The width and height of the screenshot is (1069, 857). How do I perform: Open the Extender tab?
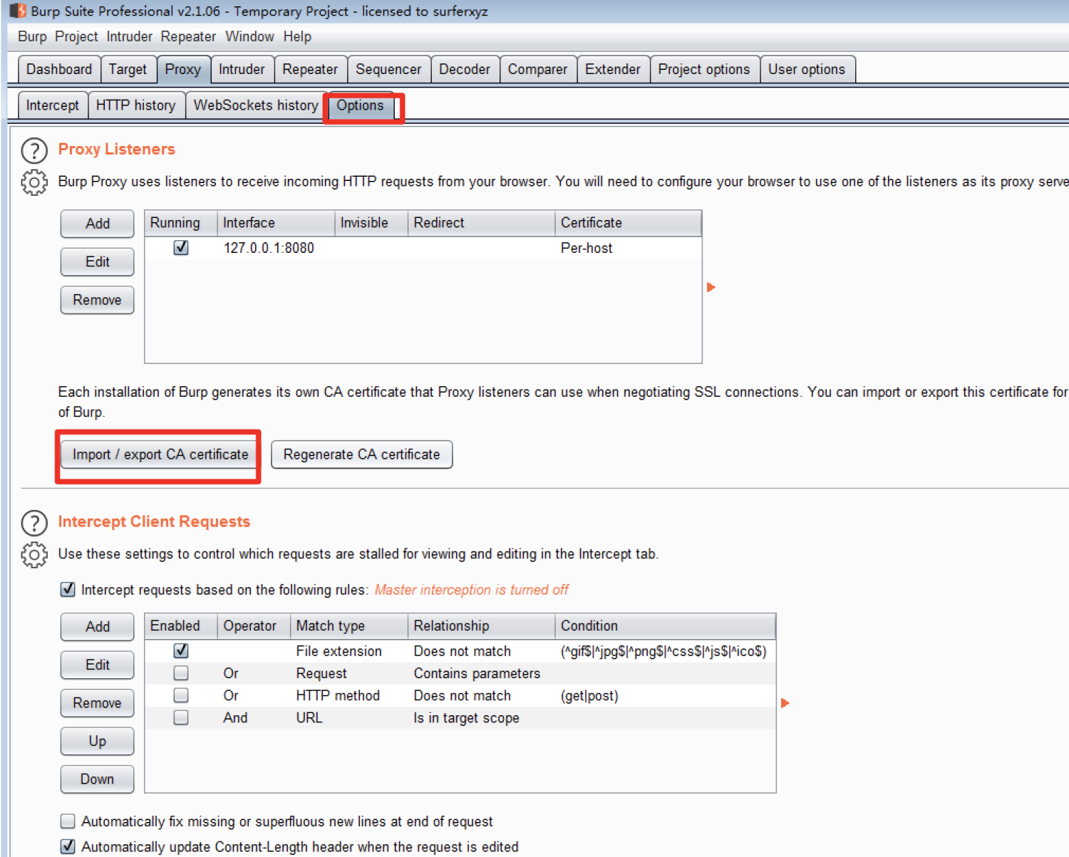click(613, 69)
